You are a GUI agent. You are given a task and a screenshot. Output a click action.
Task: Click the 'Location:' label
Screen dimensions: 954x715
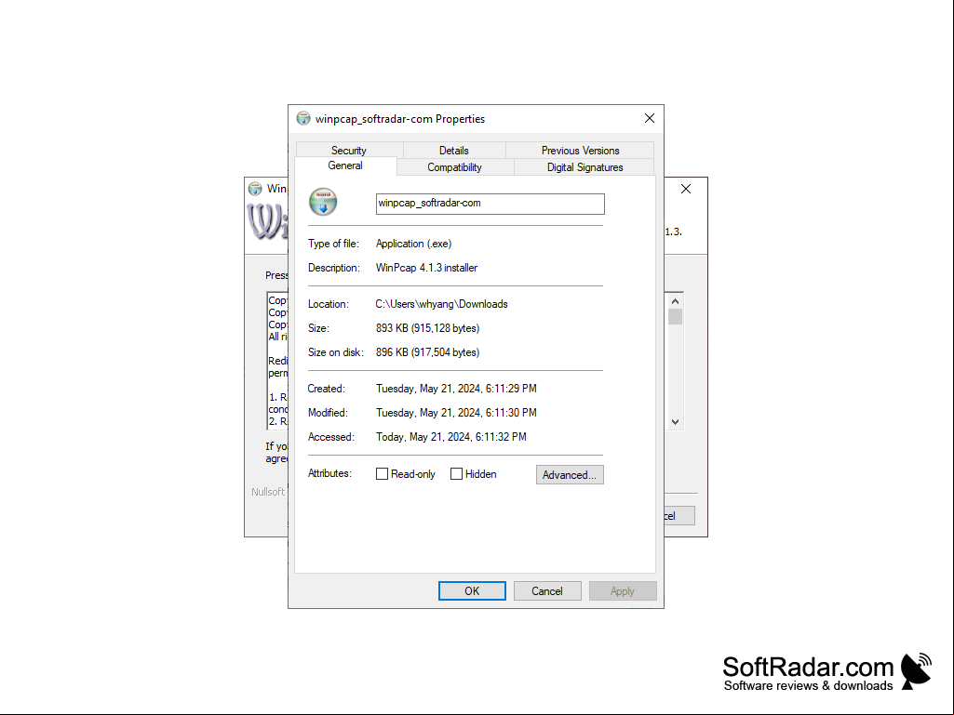(329, 304)
